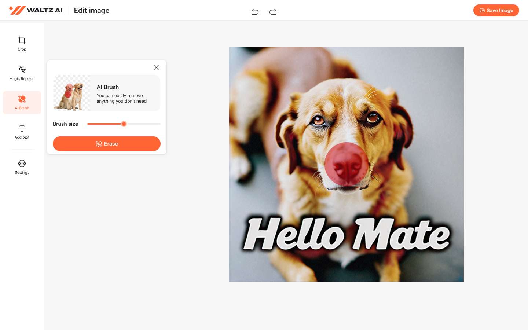Open the Magic Replace tool

coord(22,73)
